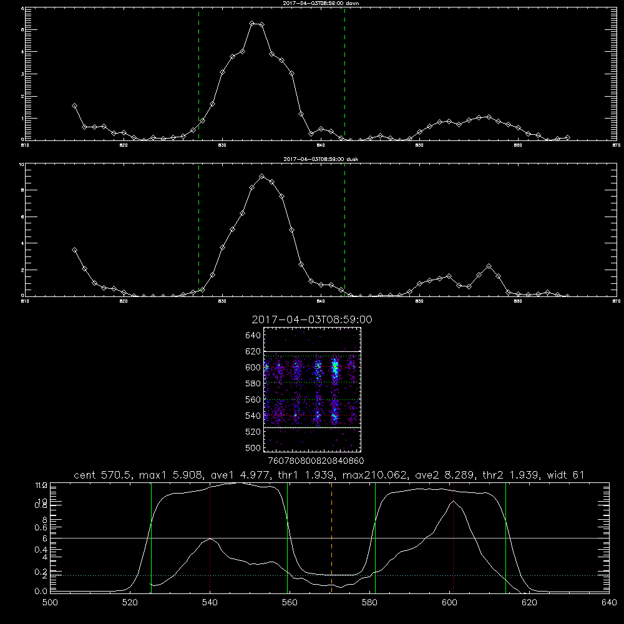
Task: Click the green vertical line near 581 in bottom plot
Action: pyautogui.click(x=375, y=537)
